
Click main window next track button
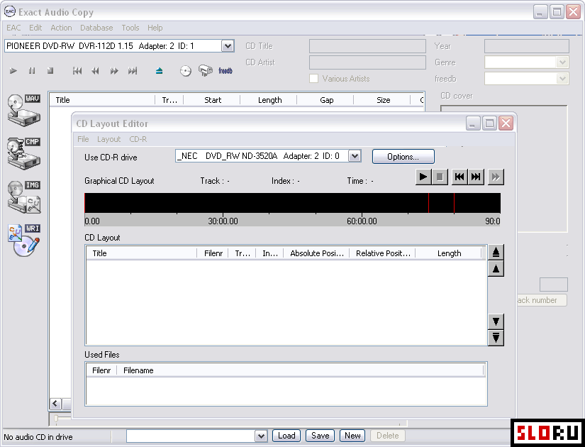tap(133, 70)
